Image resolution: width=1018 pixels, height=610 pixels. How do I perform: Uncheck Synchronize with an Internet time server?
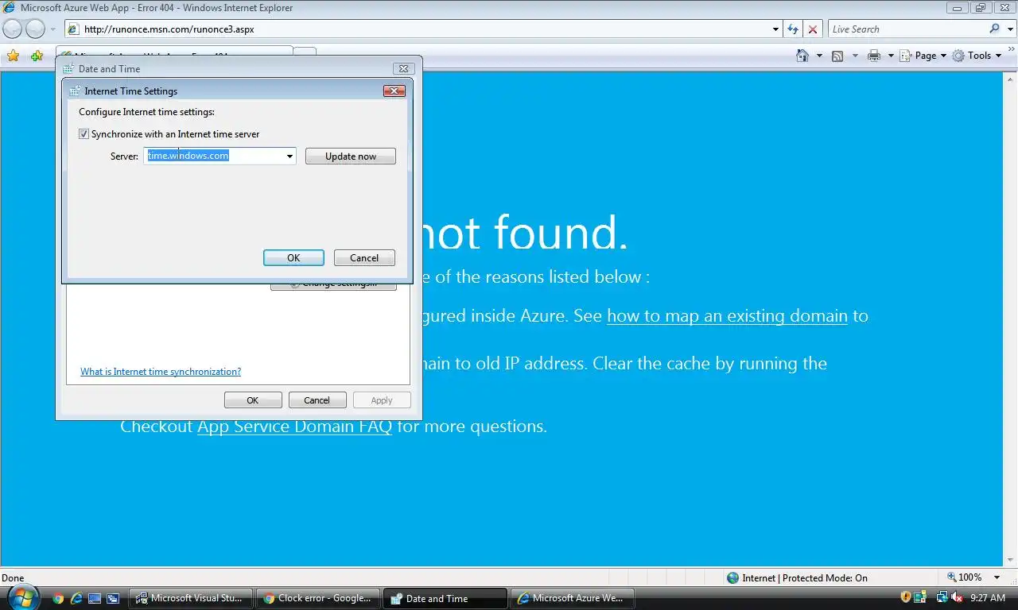click(x=84, y=134)
